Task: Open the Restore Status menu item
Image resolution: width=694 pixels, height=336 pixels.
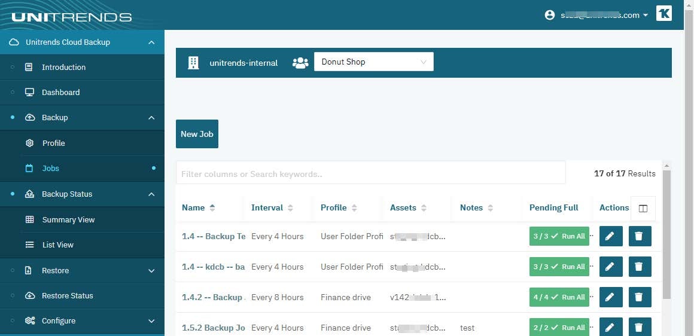Action: click(82, 296)
